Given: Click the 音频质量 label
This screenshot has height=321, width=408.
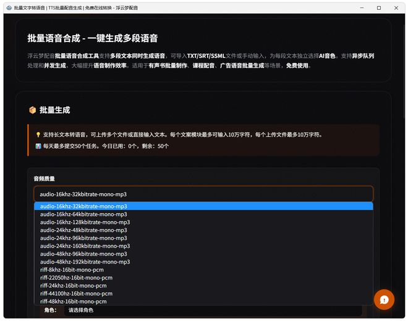Looking at the screenshot, I should click(45, 178).
